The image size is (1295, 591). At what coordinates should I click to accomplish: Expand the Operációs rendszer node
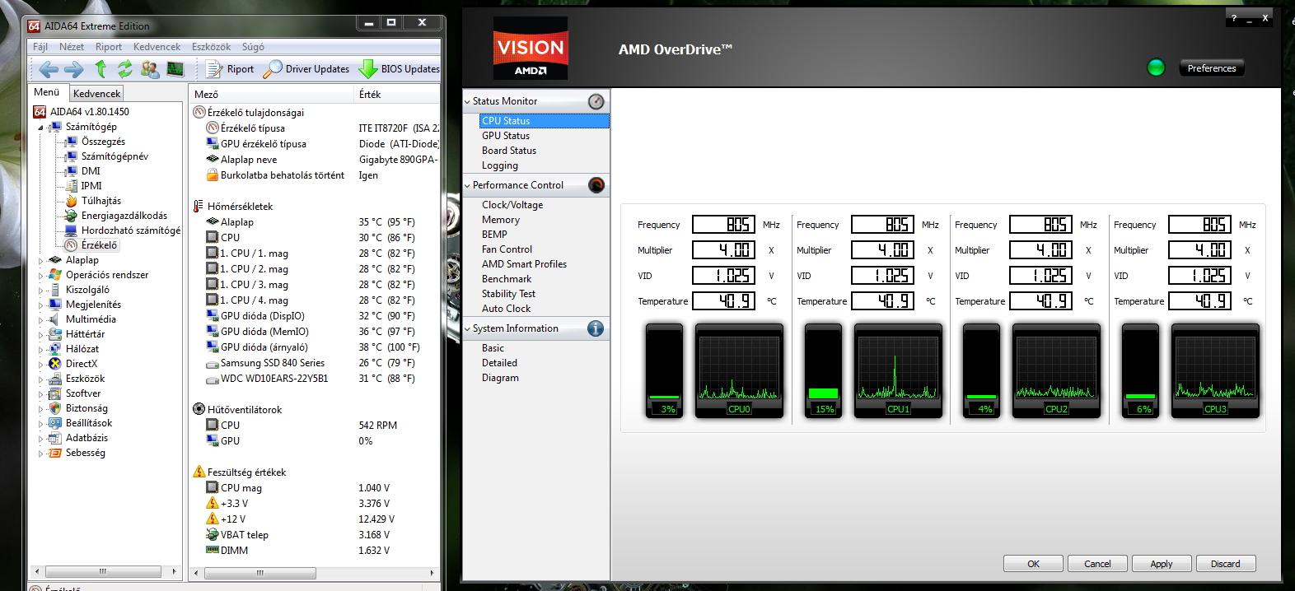[x=40, y=275]
